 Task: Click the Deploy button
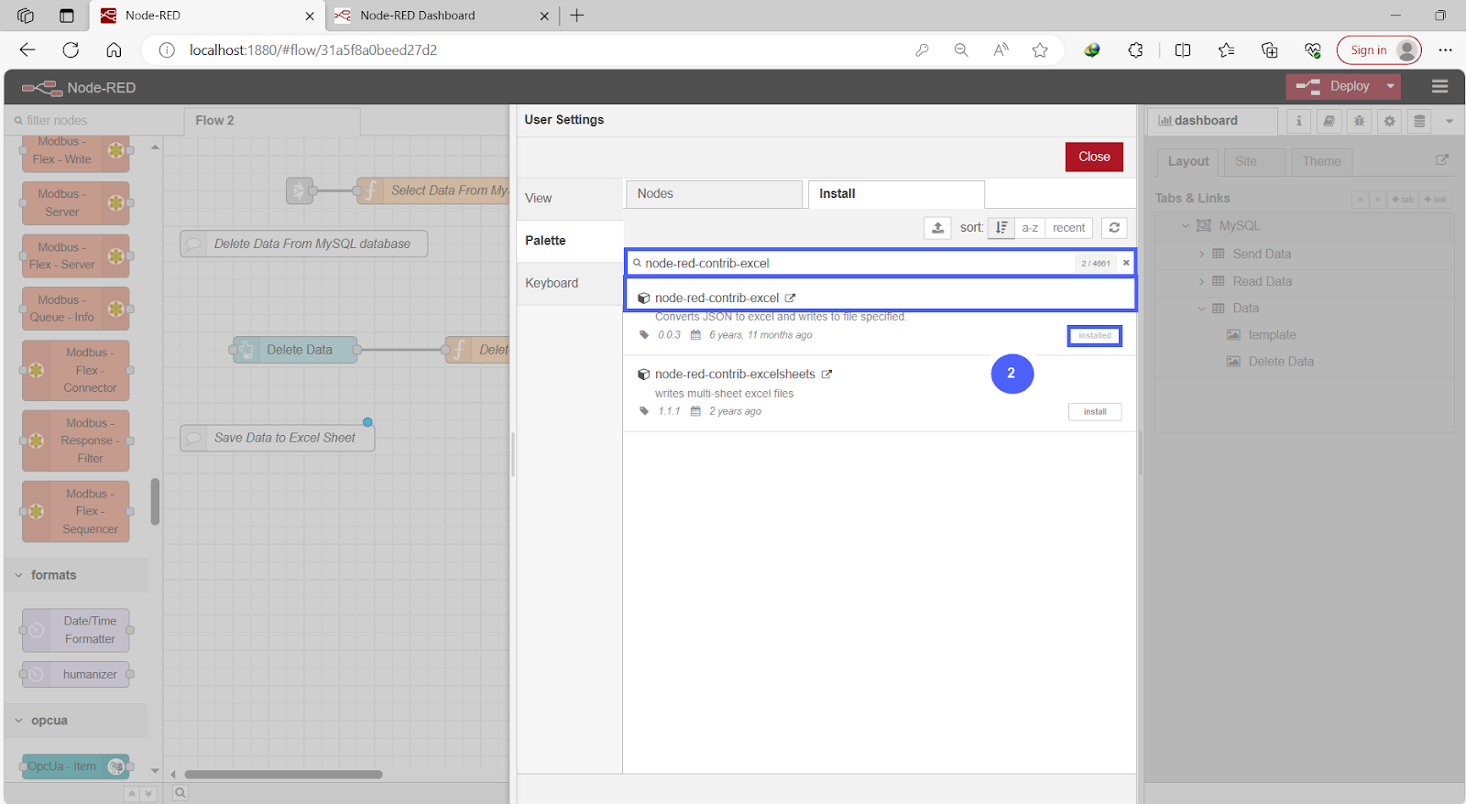pyautogui.click(x=1333, y=86)
